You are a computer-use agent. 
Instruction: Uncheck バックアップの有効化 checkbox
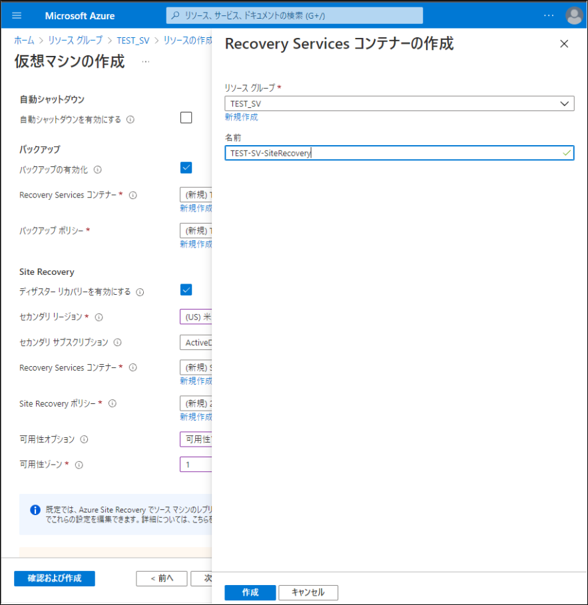tap(186, 168)
